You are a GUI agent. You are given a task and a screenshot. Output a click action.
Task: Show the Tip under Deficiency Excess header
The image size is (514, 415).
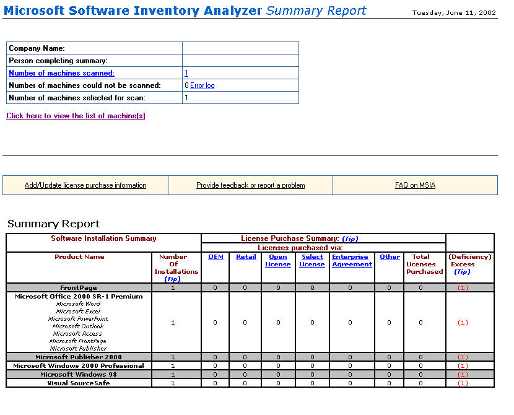[x=463, y=271]
